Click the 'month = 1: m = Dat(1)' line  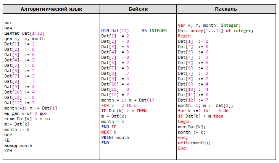pos(127,100)
